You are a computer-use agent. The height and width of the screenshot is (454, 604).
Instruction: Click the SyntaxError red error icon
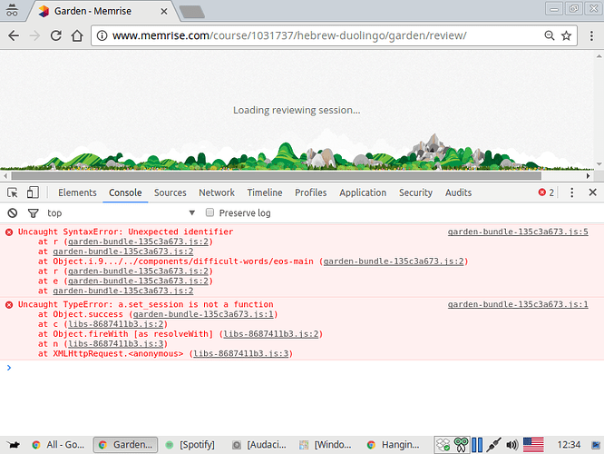coord(9,232)
